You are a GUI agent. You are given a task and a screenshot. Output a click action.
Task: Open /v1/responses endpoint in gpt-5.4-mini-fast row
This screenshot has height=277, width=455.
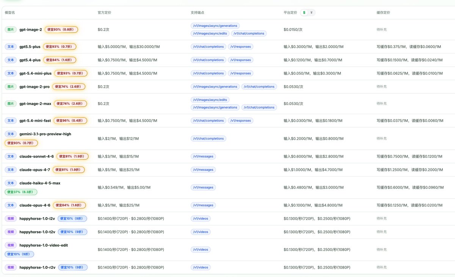click(240, 121)
